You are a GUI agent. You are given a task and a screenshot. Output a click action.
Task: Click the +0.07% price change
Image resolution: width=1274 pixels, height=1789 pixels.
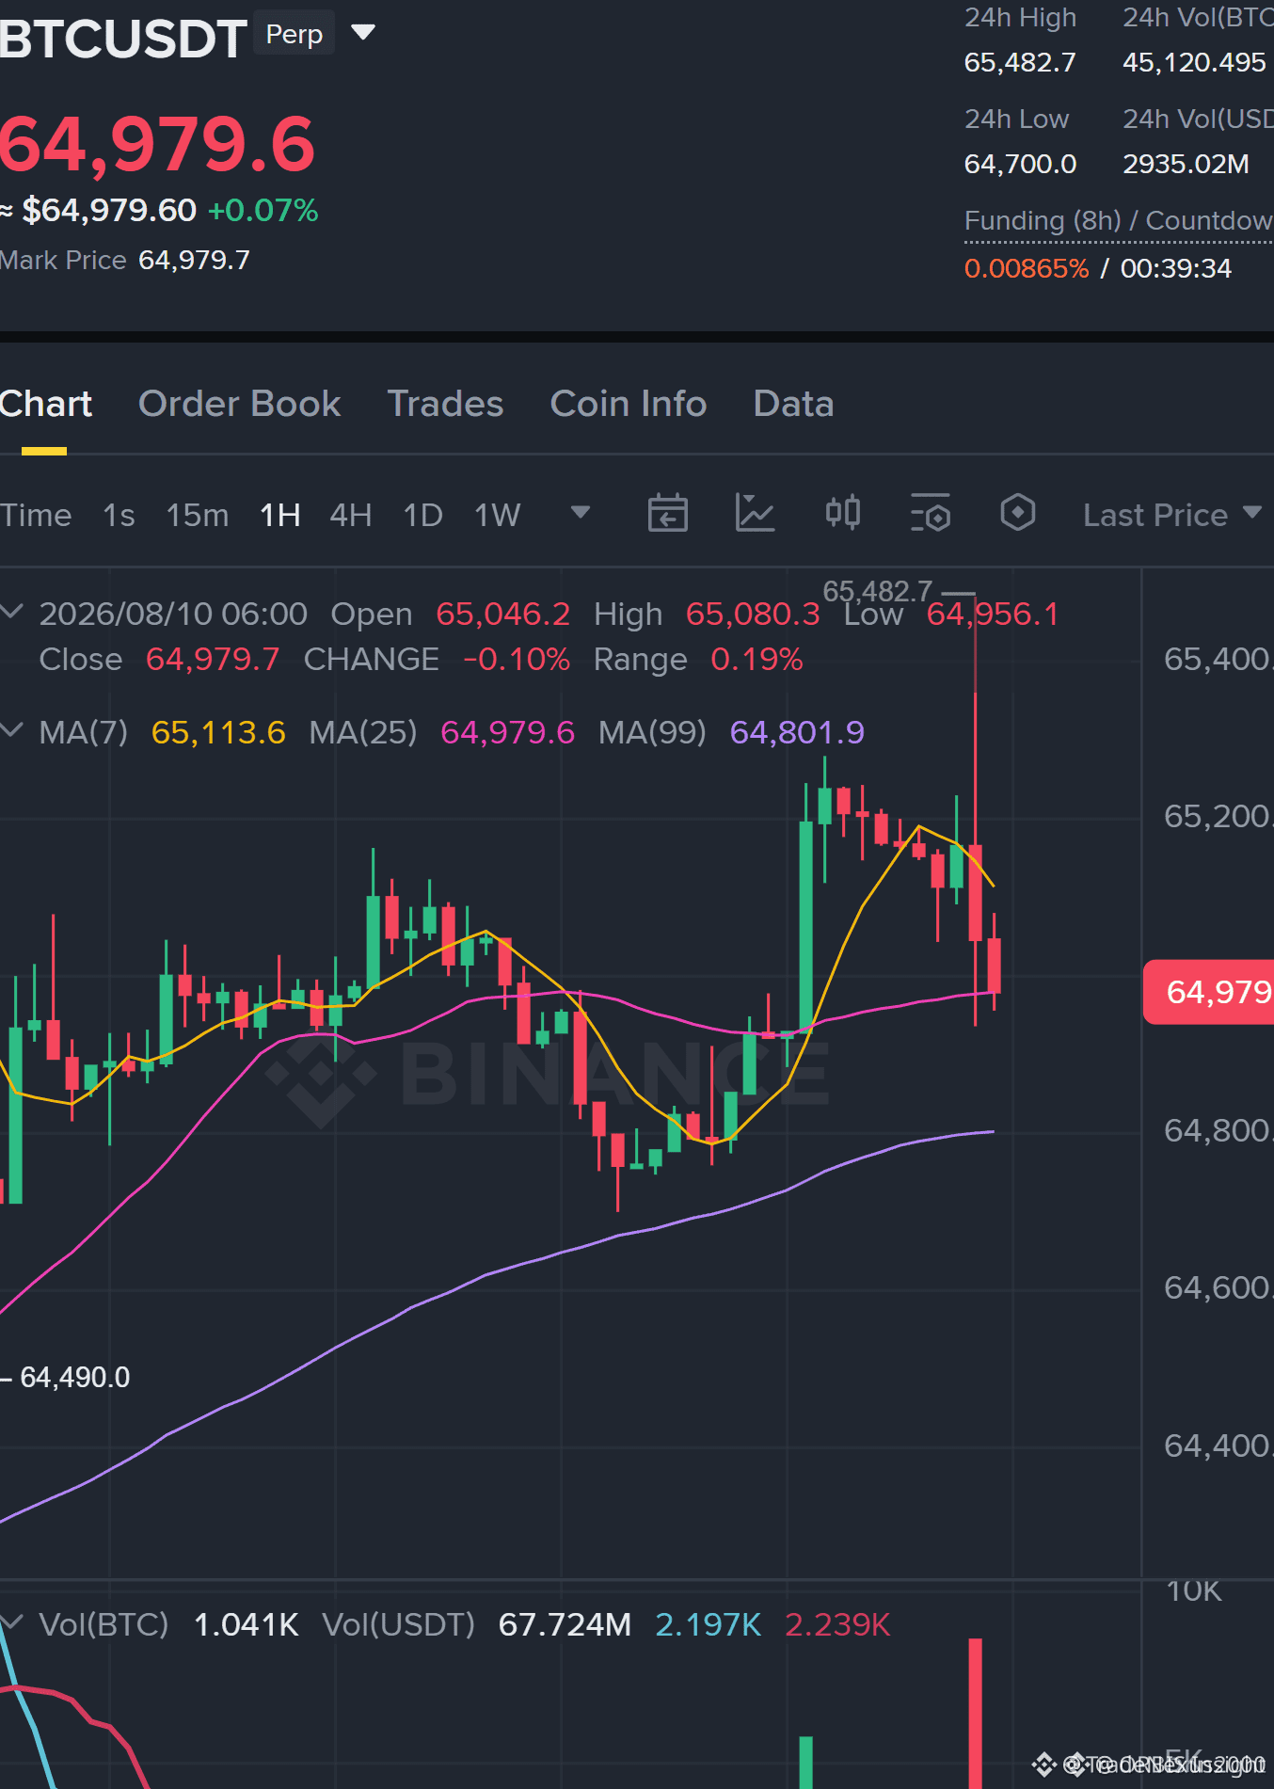pyautogui.click(x=263, y=210)
